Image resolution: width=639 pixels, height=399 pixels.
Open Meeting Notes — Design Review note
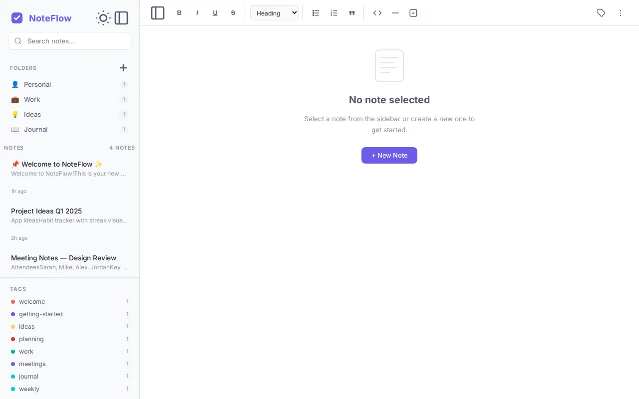click(70, 263)
